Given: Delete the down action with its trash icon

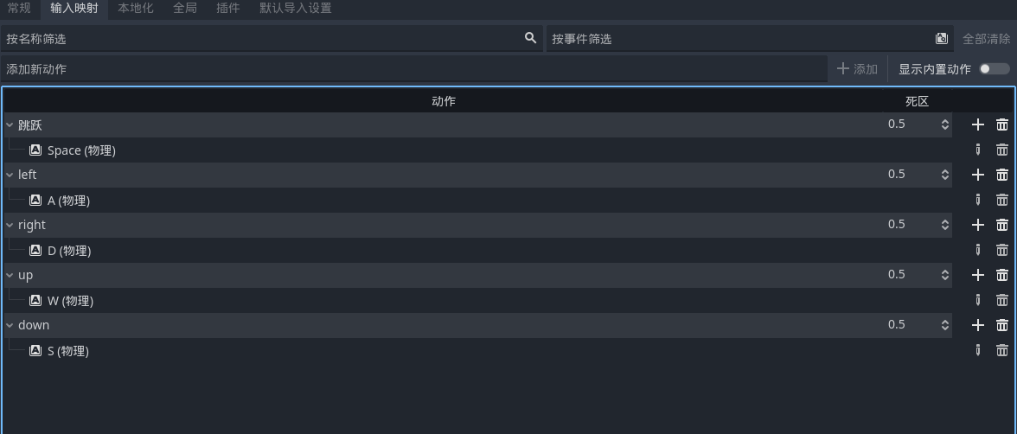Looking at the screenshot, I should (x=1002, y=325).
